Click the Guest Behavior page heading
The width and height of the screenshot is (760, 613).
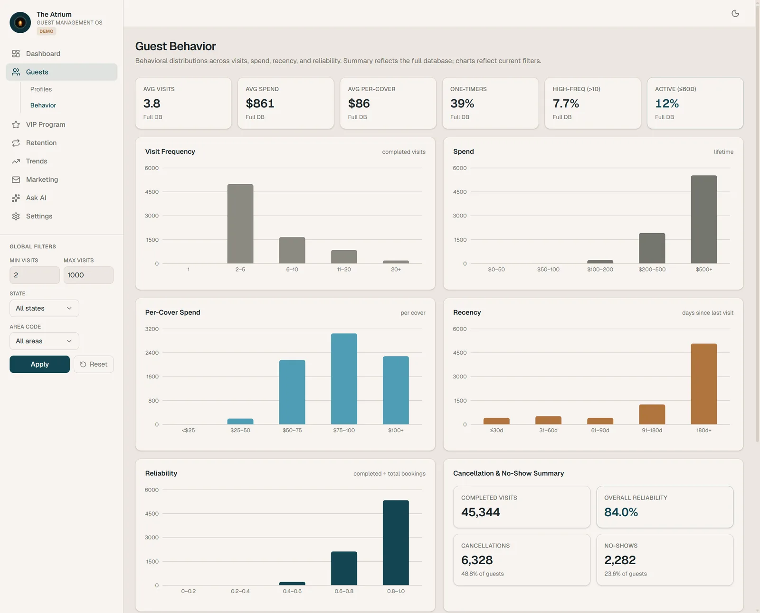click(175, 46)
